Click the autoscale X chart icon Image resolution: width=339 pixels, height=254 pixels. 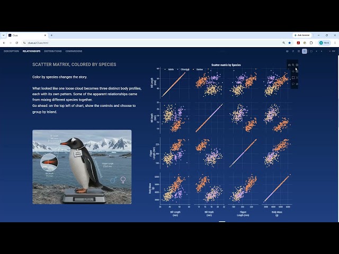[297, 78]
